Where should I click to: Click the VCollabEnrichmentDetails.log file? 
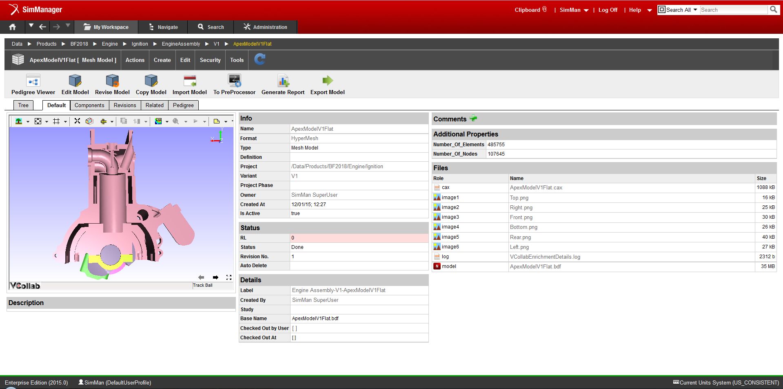pyautogui.click(x=545, y=257)
